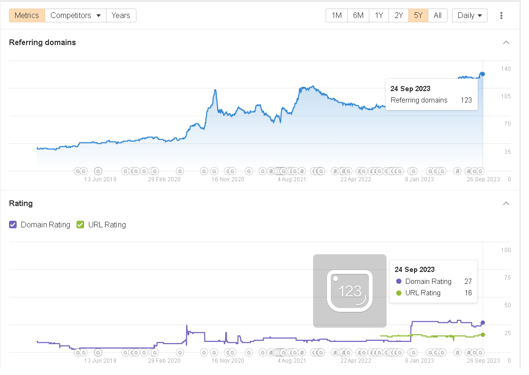529x375 pixels.
Task: Click the green URL Rating endpoint dot on chart
Action: click(483, 335)
